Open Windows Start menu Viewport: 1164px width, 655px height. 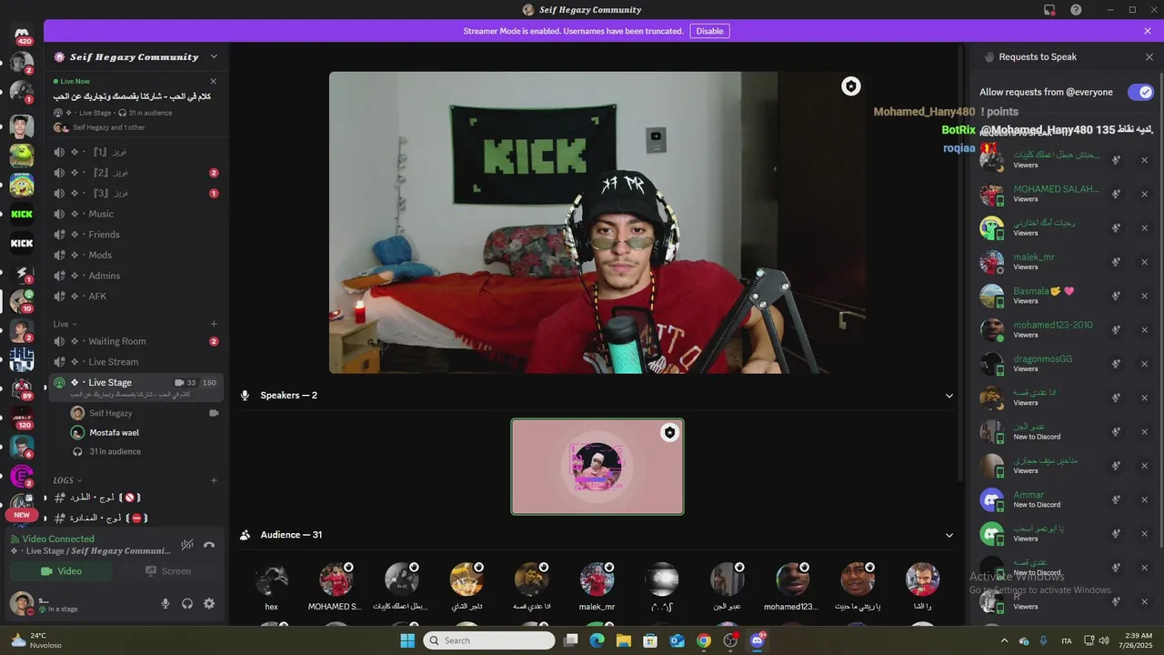[407, 640]
